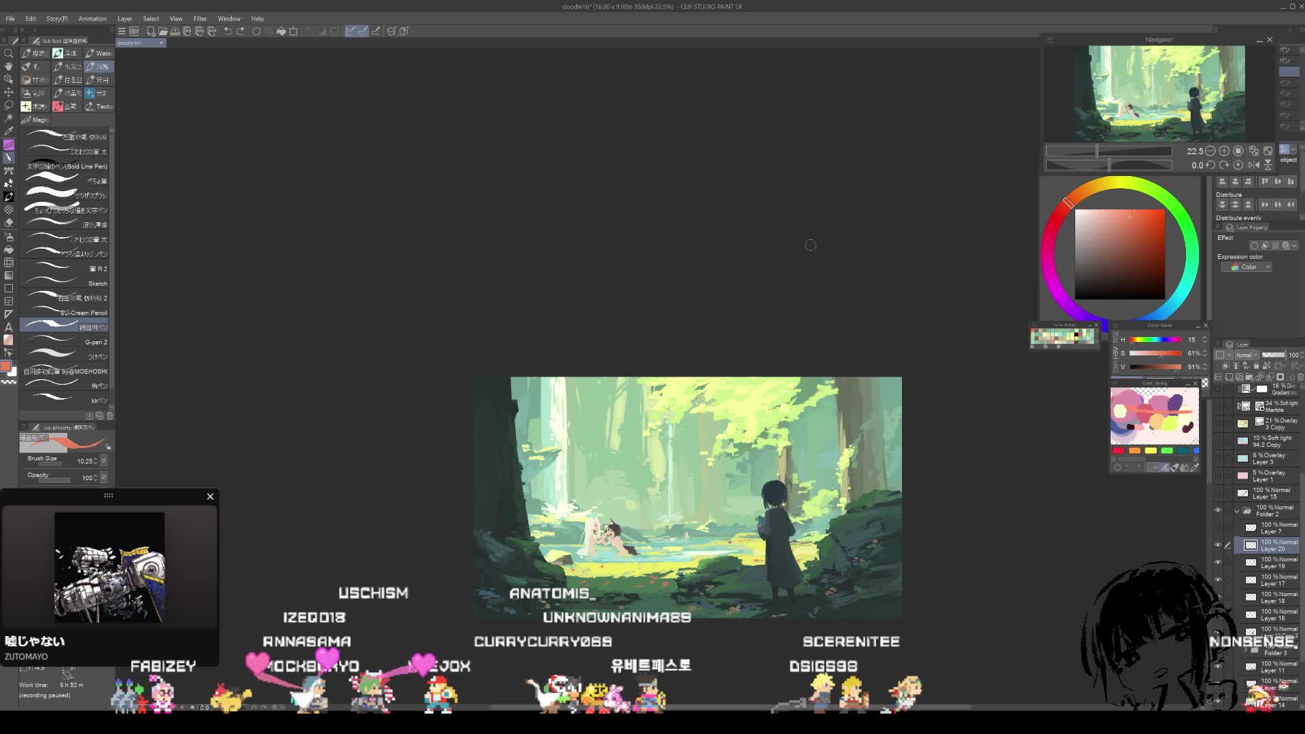Show hidden Layer 7
The image size is (1305, 734).
tap(1218, 528)
